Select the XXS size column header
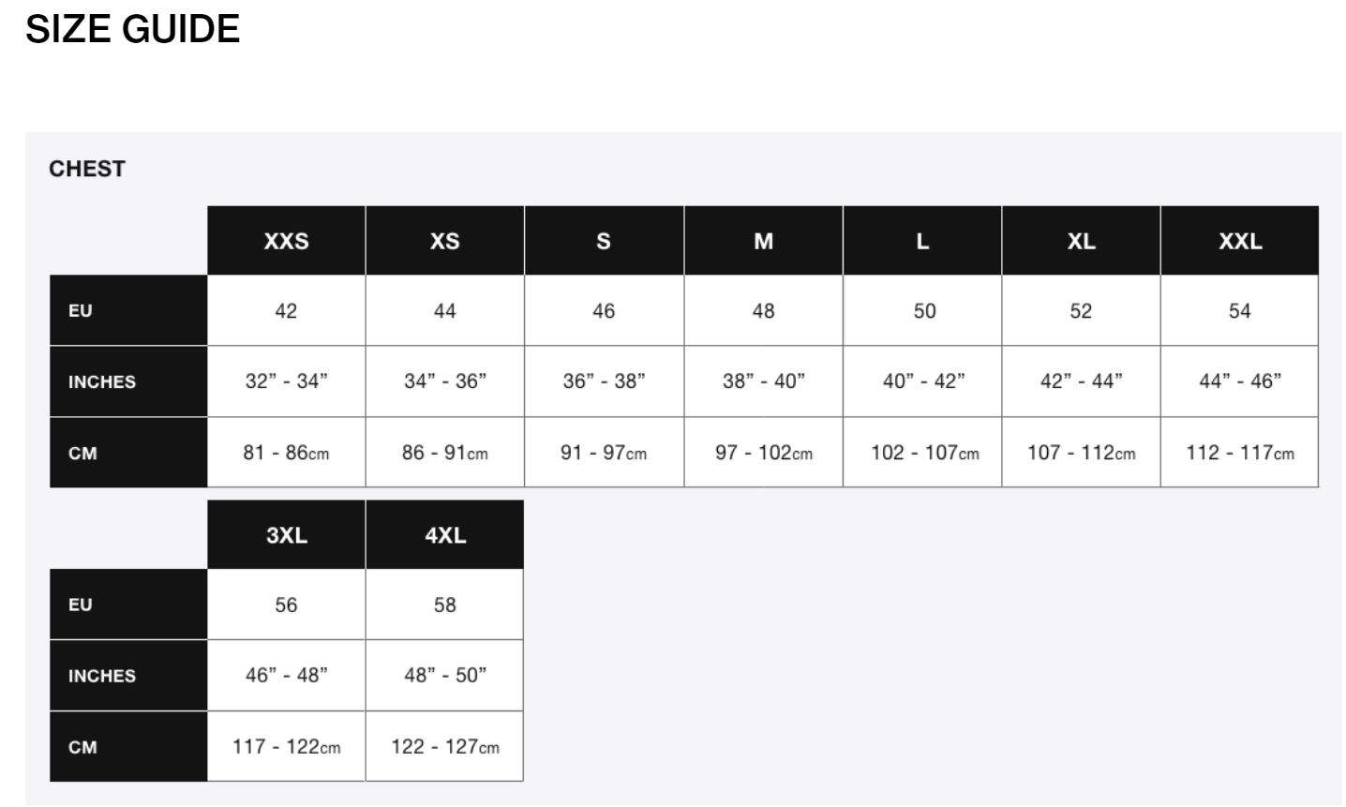1346x807 pixels. click(x=286, y=241)
